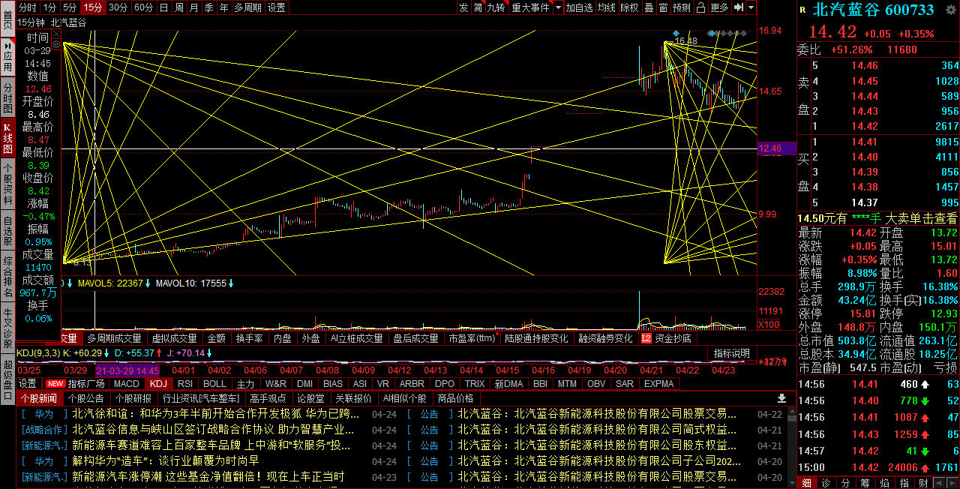Select the EXPMA indicator tab
Viewport: 960px width, 489px height.
coord(659,383)
